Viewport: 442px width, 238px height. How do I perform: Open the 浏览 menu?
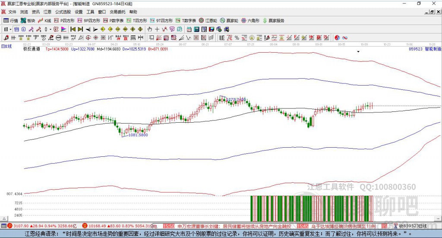click(x=24, y=12)
